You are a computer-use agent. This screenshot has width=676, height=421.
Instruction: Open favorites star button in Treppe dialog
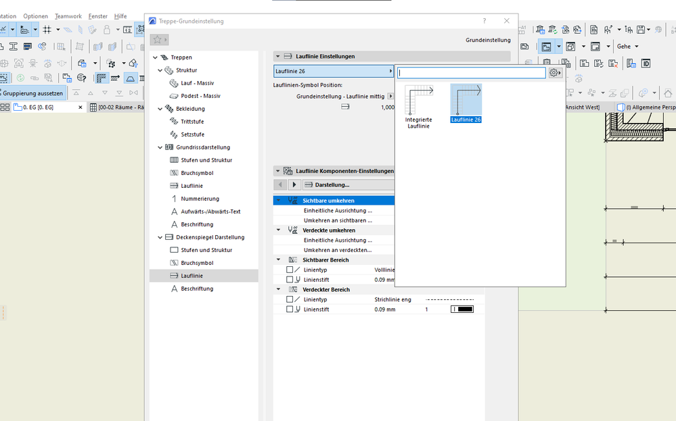pyautogui.click(x=158, y=40)
